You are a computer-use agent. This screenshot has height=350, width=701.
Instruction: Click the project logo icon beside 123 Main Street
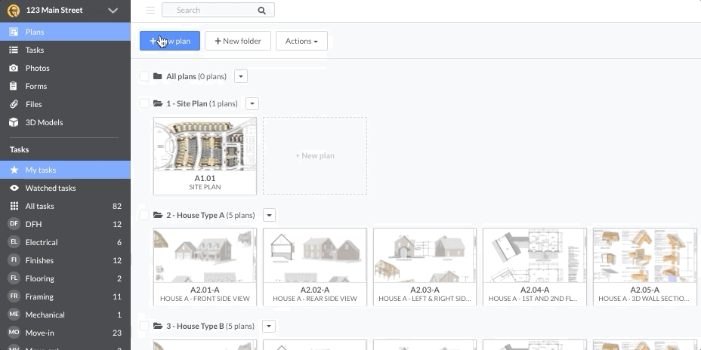[14, 11]
